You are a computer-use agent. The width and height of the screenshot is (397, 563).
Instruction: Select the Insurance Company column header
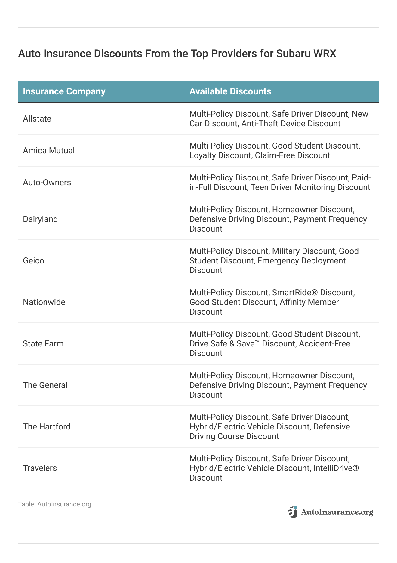pos(64,91)
